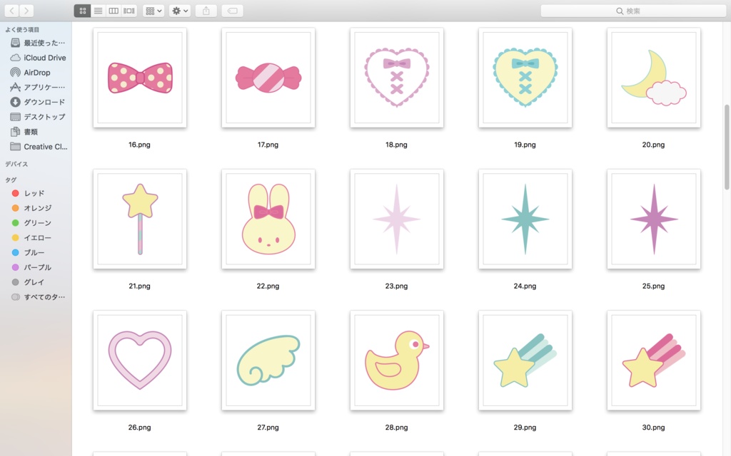Click the ダウンロード arrow icon

pyautogui.click(x=16, y=102)
